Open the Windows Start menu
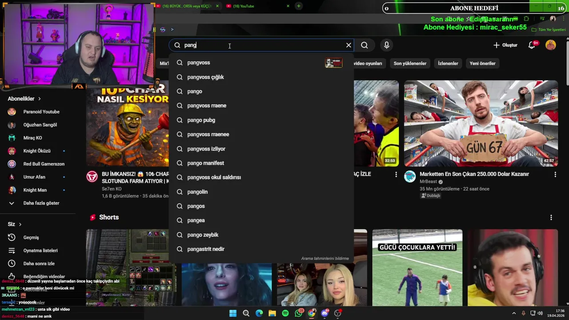Screen dimensions: 569x320 click(233, 313)
